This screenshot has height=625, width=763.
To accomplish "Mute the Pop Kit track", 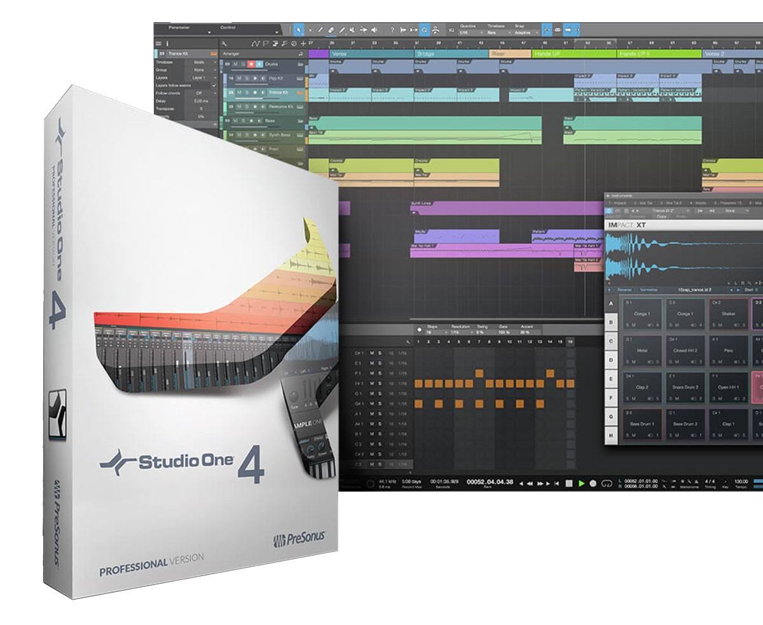I will [240, 78].
